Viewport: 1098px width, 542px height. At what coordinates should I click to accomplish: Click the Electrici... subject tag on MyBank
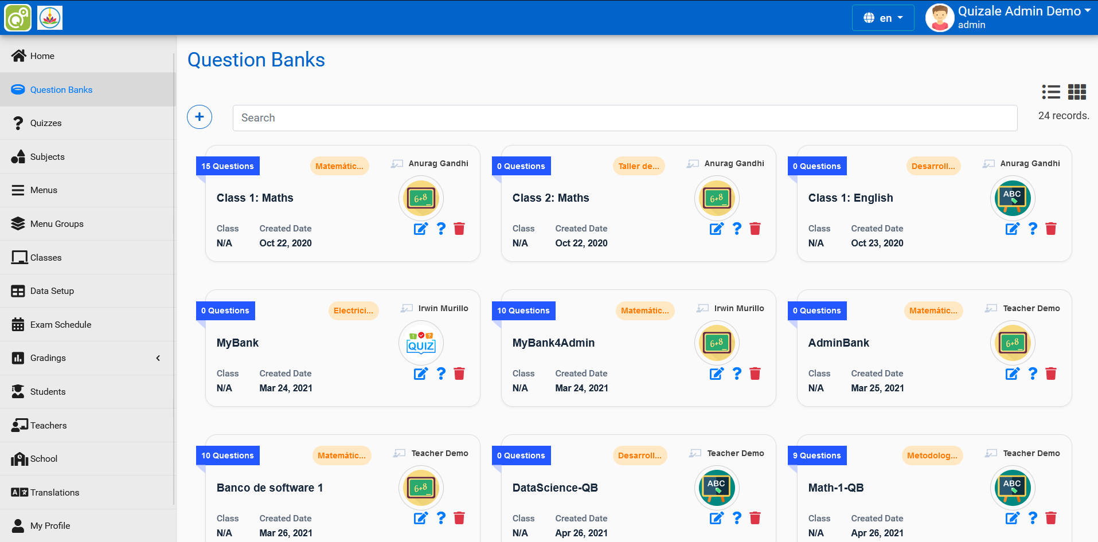[x=353, y=311]
